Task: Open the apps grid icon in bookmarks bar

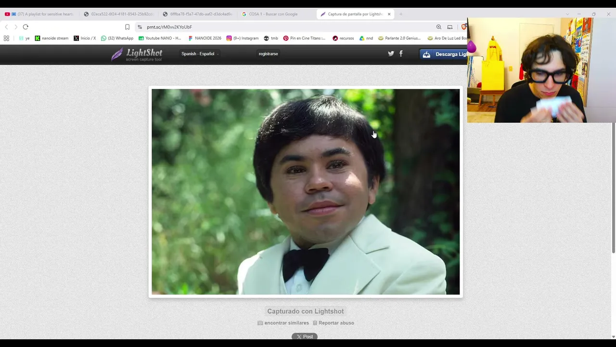Action: (6, 38)
